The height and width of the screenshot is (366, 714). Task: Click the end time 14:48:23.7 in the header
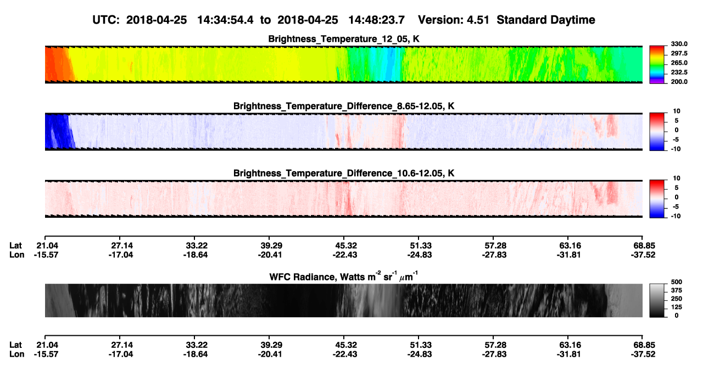coord(377,20)
